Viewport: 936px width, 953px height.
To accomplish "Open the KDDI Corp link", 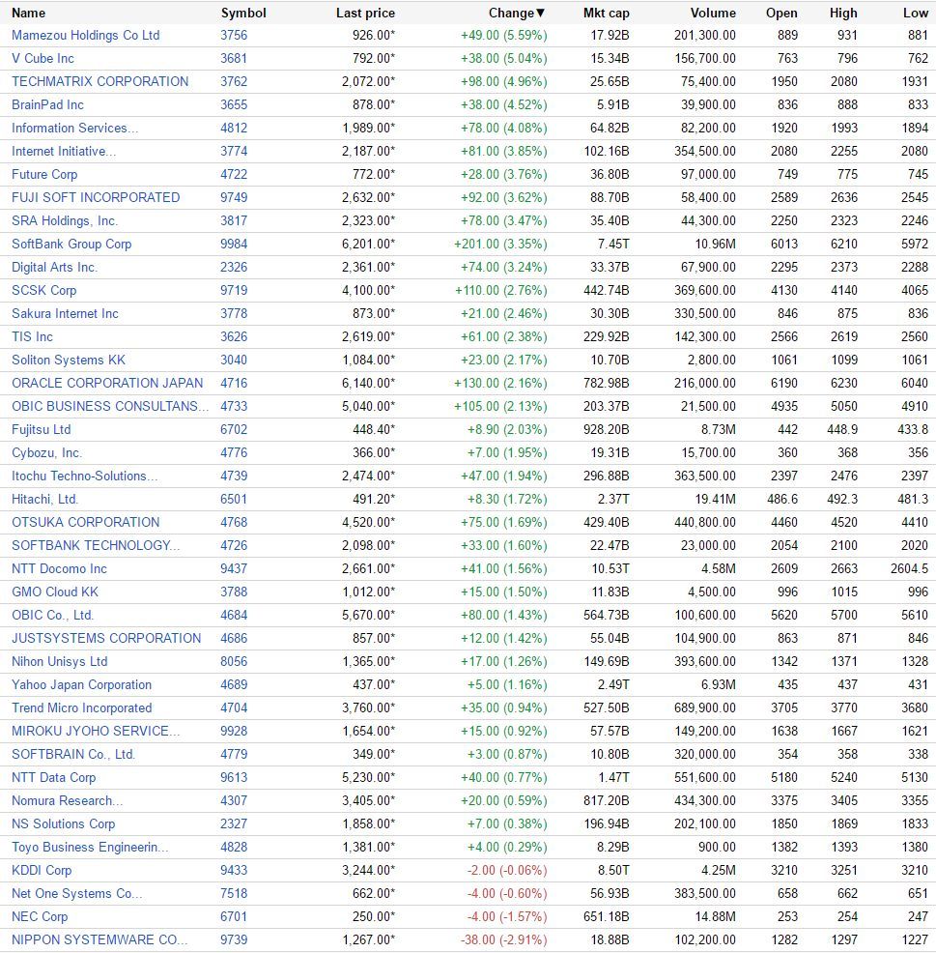I will [42, 870].
